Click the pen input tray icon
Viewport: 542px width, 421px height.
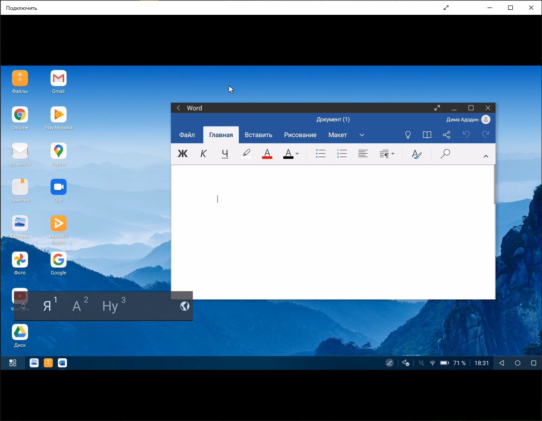[x=390, y=363]
